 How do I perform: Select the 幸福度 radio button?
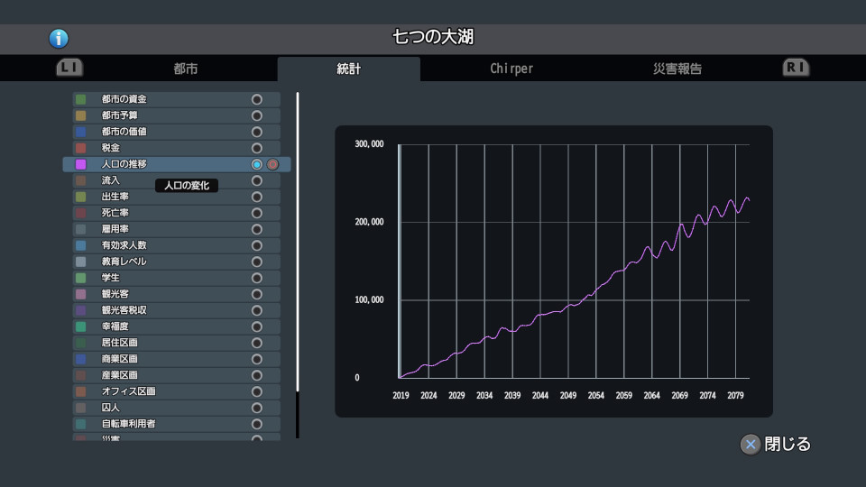point(257,326)
